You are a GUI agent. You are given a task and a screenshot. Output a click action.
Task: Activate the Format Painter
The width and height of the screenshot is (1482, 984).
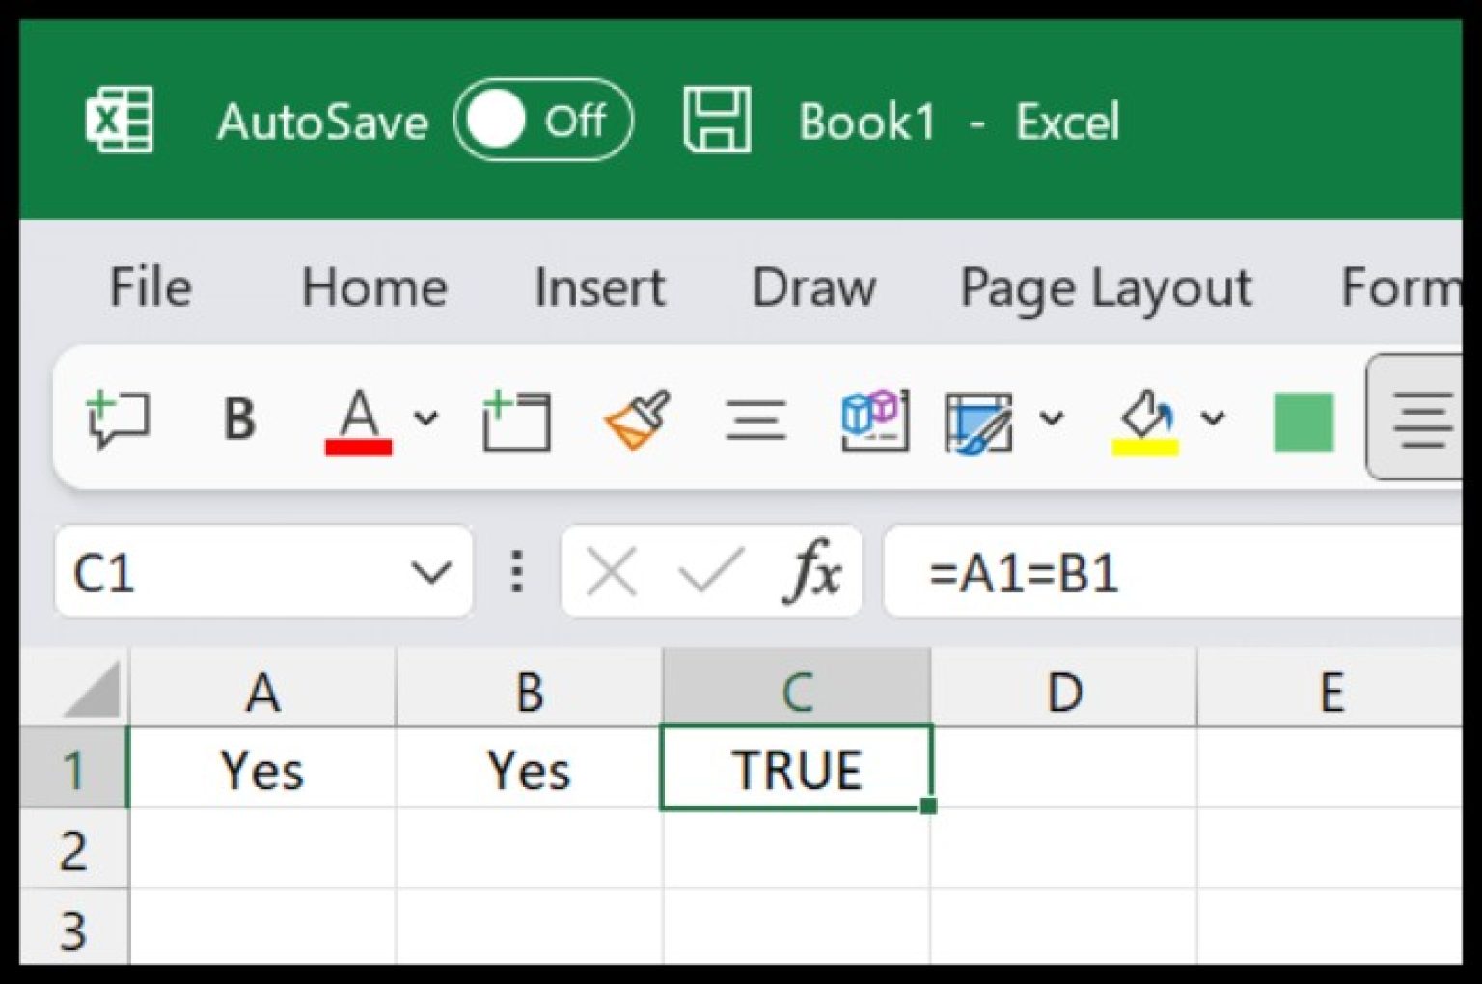[636, 419]
